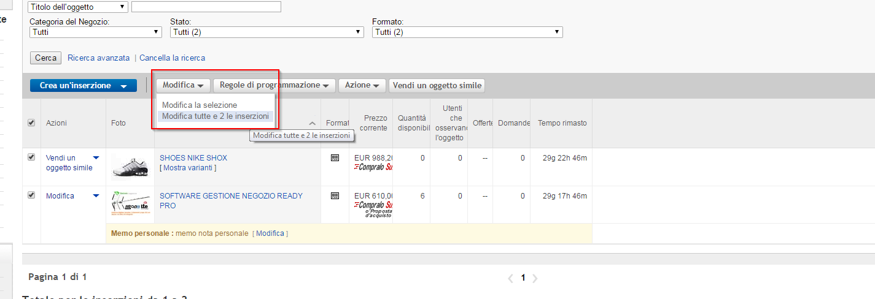The height and width of the screenshot is (299, 875).
Task: Toggle the select-all checkbox in the table header
Action: pos(31,123)
